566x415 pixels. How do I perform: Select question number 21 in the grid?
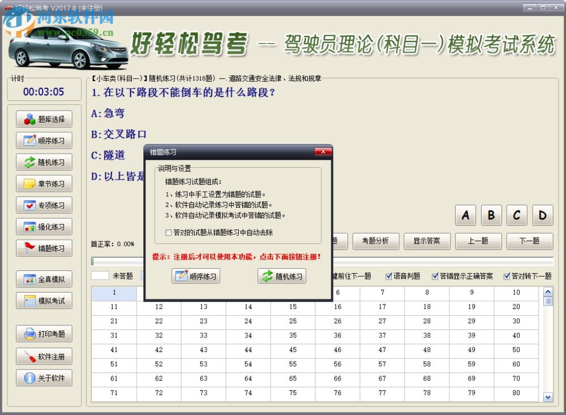click(x=114, y=321)
